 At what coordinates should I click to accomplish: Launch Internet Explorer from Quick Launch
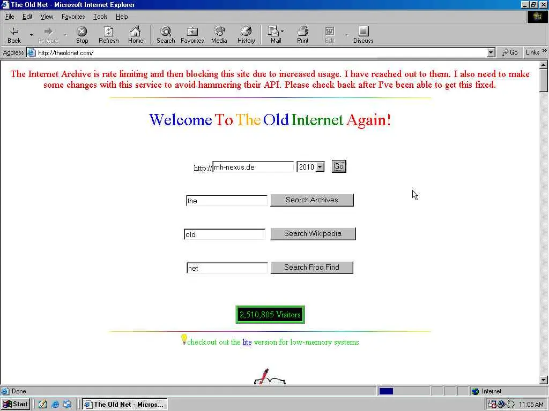pyautogui.click(x=55, y=405)
